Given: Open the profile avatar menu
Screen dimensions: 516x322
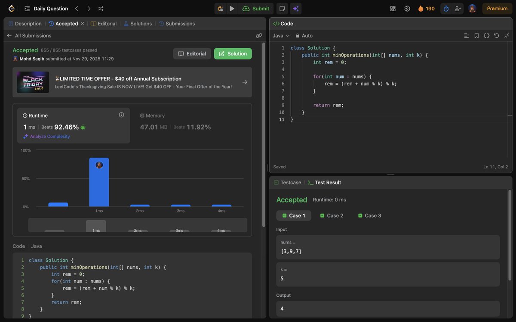Looking at the screenshot, I should click(472, 9).
